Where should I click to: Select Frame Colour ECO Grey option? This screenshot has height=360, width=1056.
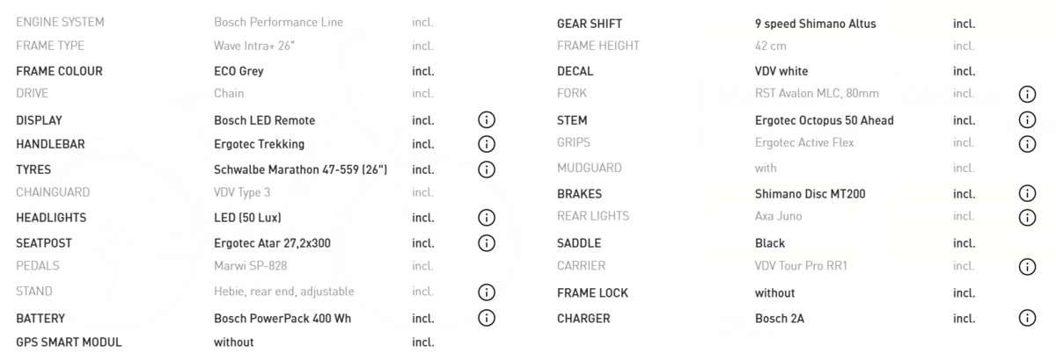[x=238, y=71]
